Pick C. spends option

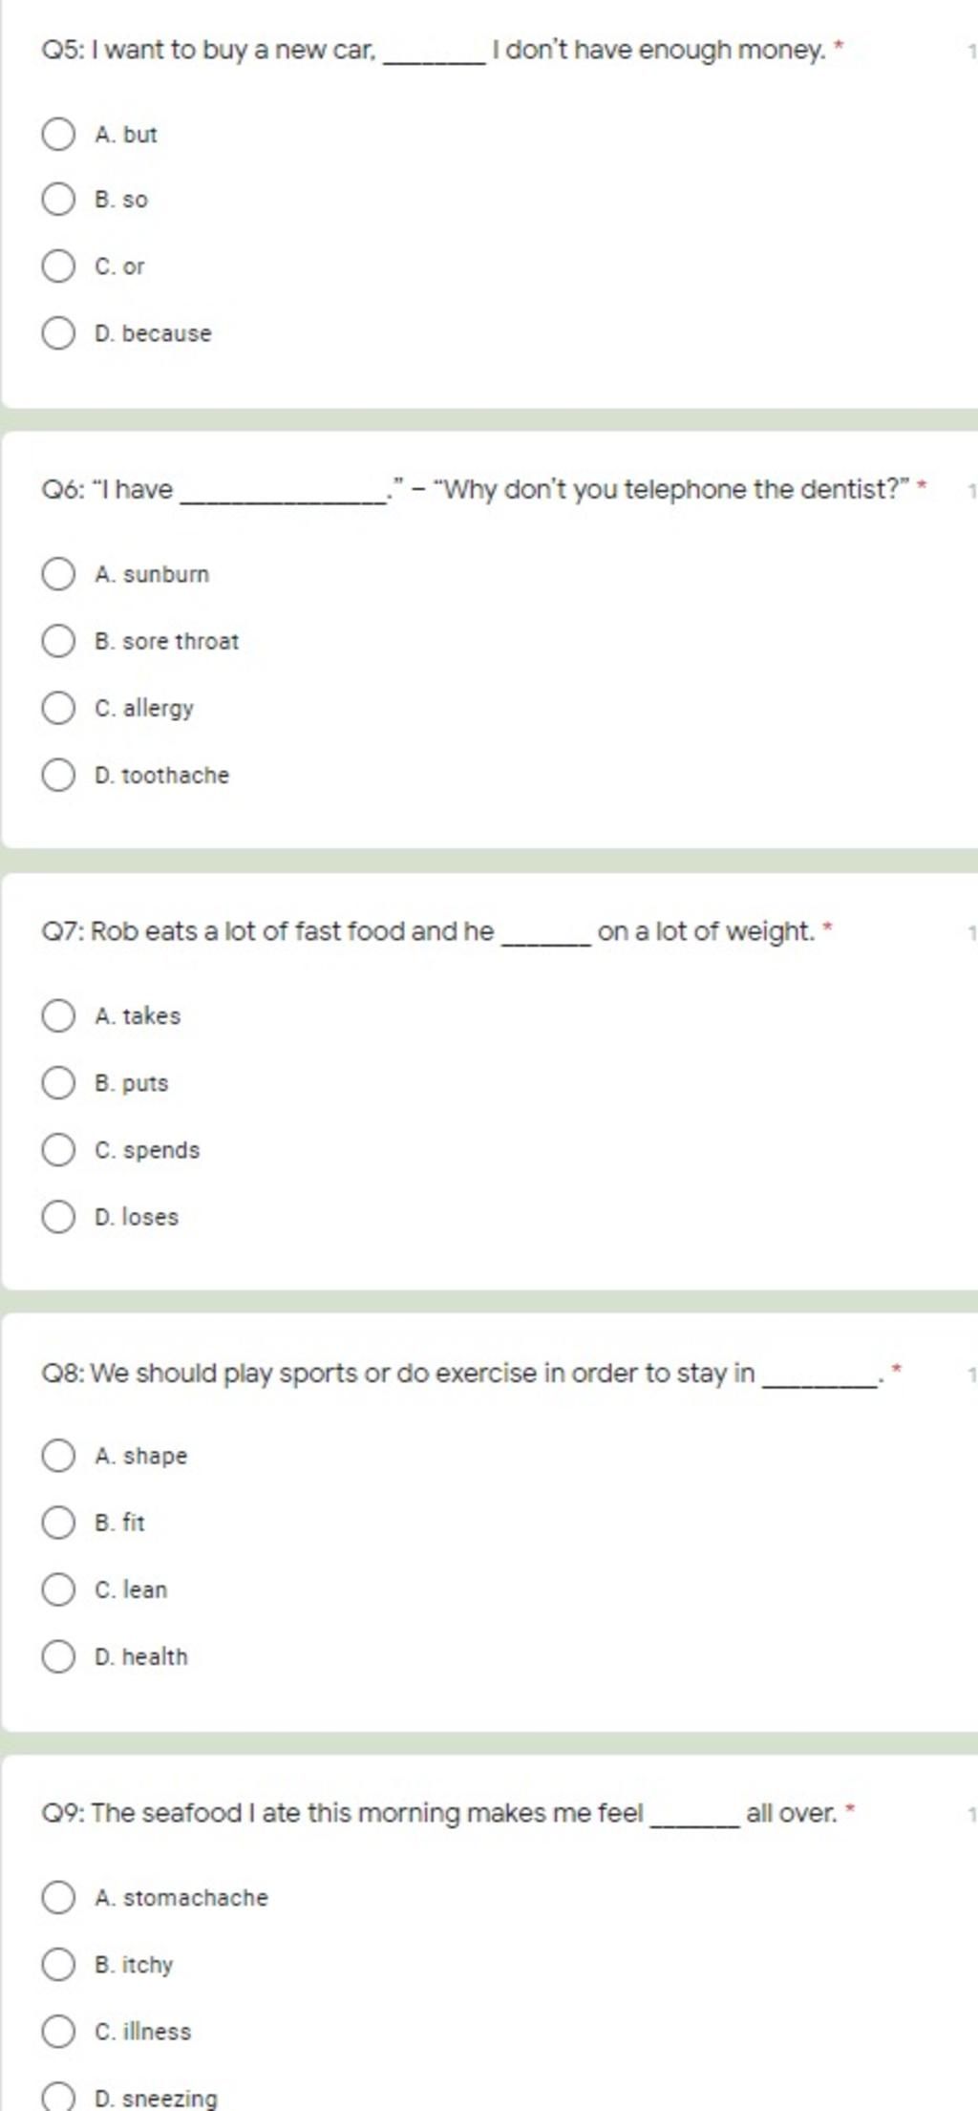58,1149
